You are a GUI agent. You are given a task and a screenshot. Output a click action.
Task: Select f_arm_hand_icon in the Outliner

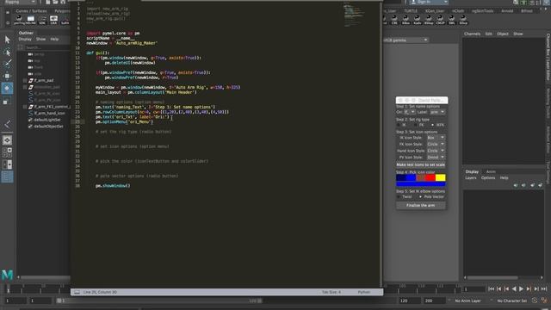(50, 114)
